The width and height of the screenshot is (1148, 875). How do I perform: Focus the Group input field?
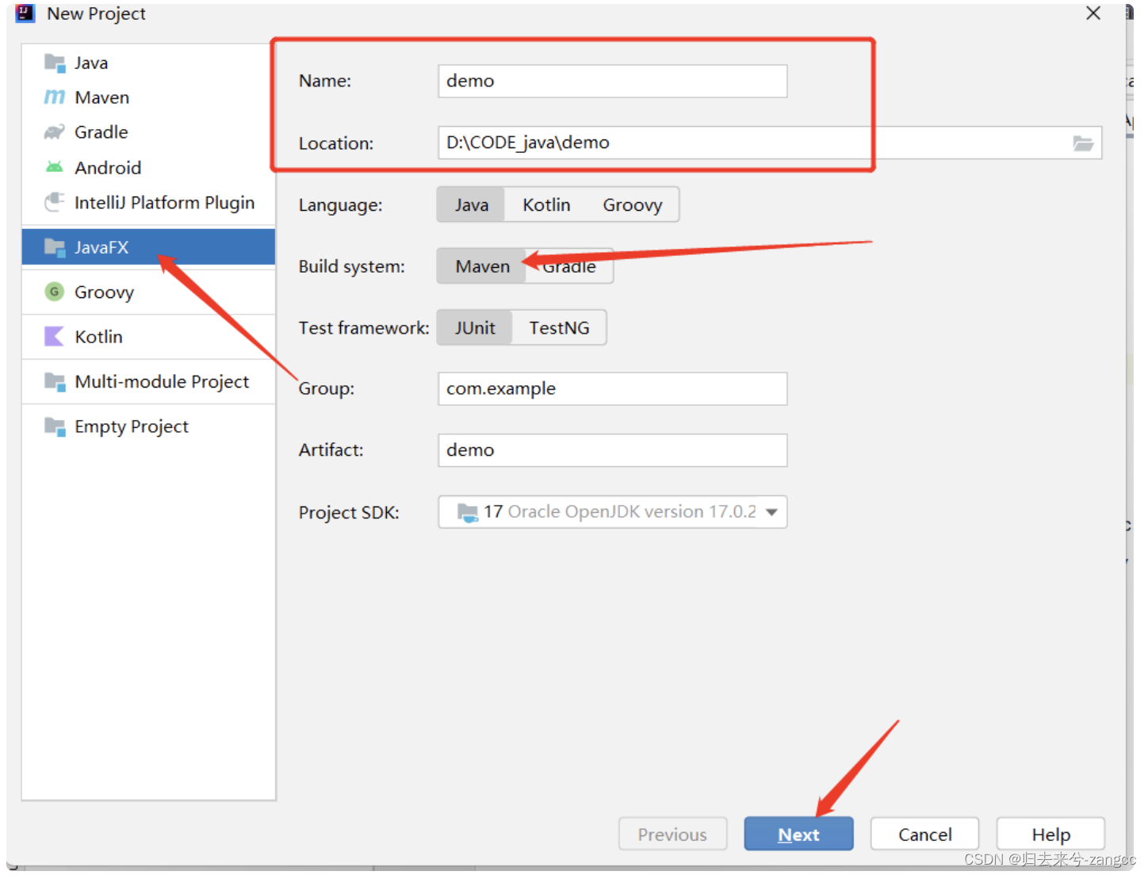point(612,388)
